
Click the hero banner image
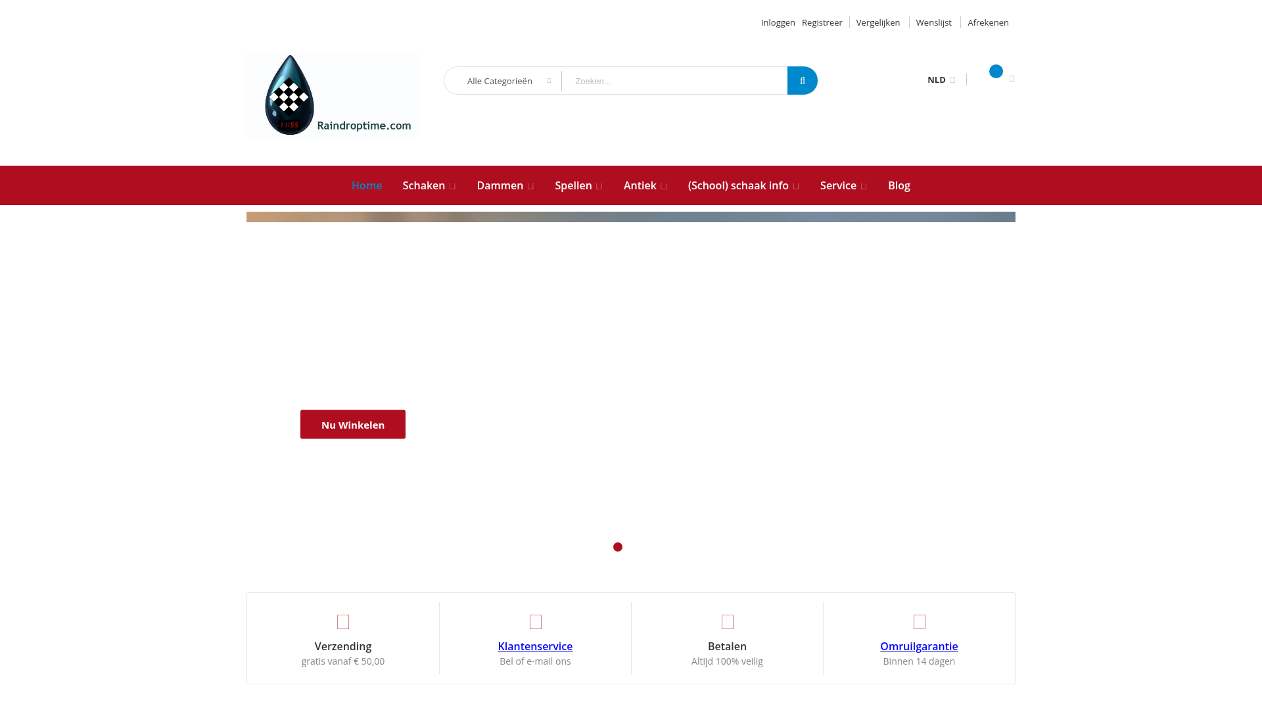tap(631, 217)
